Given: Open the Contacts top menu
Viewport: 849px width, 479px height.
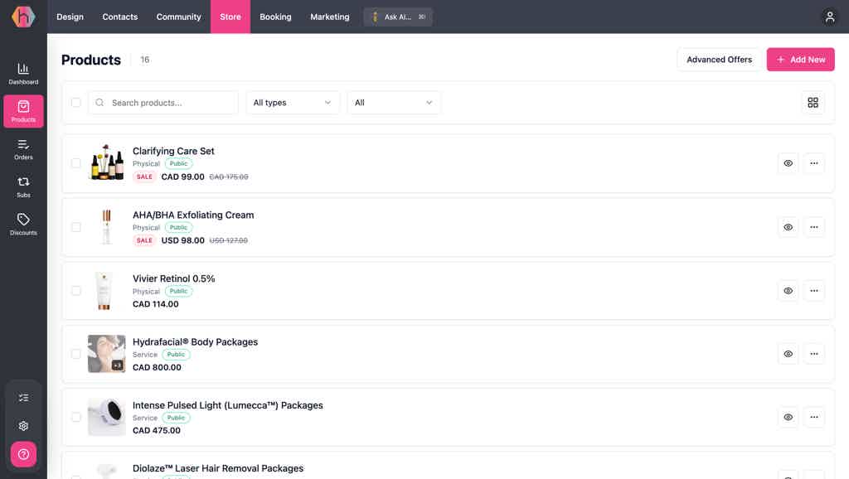Looking at the screenshot, I should tap(119, 17).
